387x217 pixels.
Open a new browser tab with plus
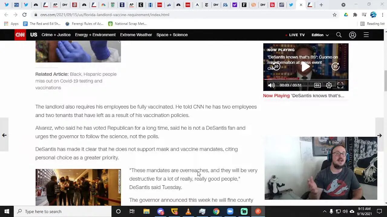click(321, 5)
